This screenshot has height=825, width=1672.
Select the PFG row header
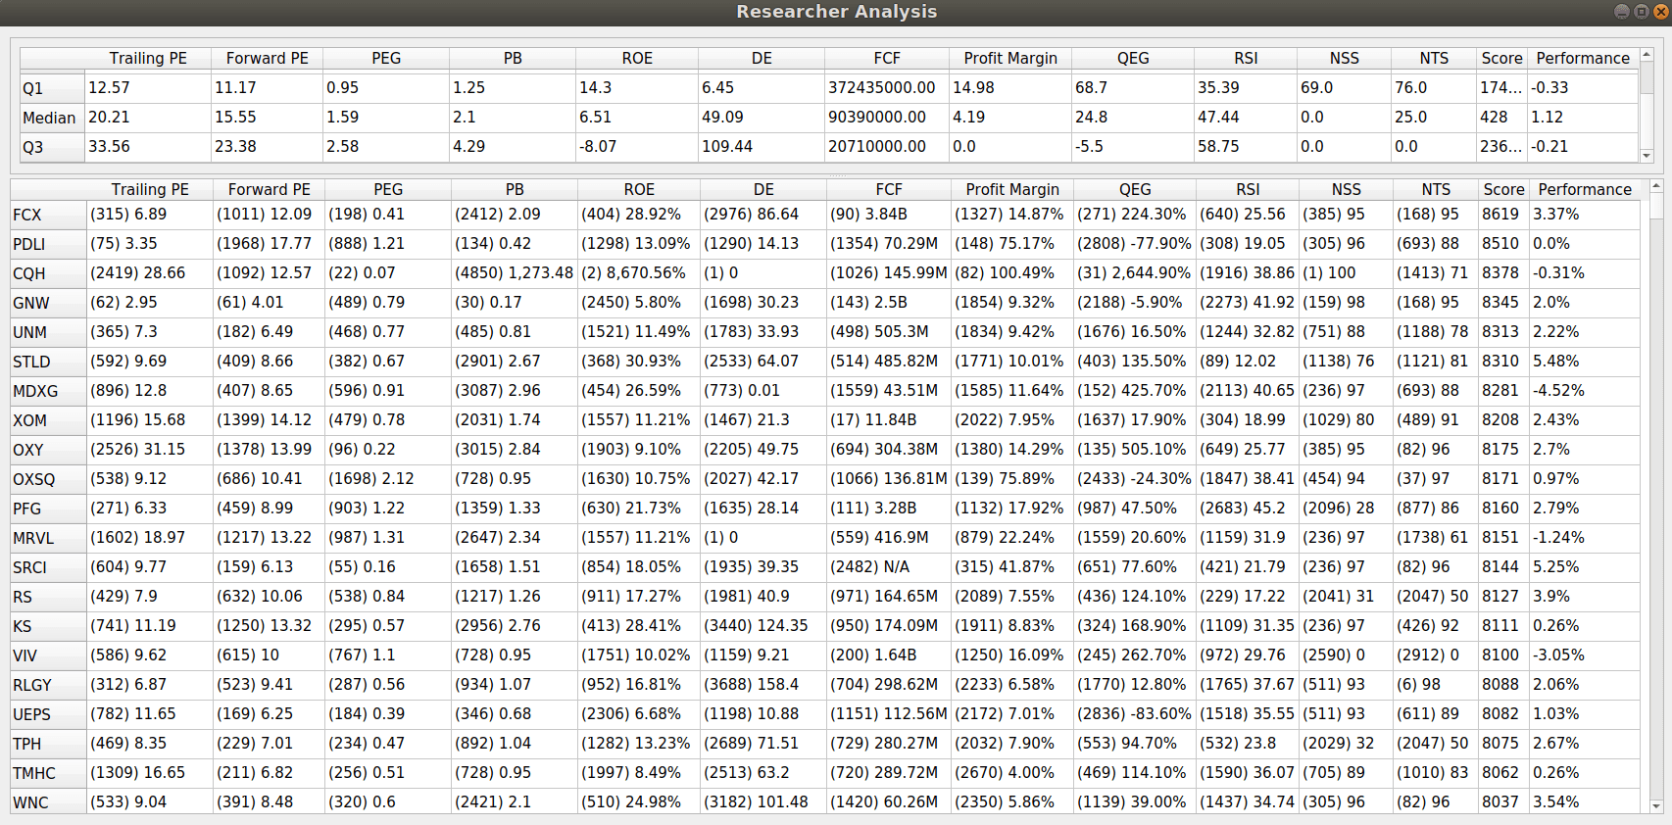pos(48,509)
